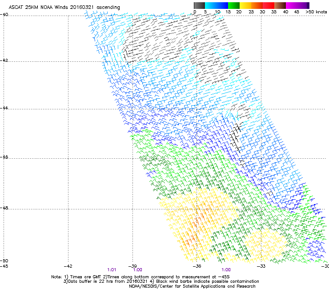Click the latitude label '-40'

point(4,15)
